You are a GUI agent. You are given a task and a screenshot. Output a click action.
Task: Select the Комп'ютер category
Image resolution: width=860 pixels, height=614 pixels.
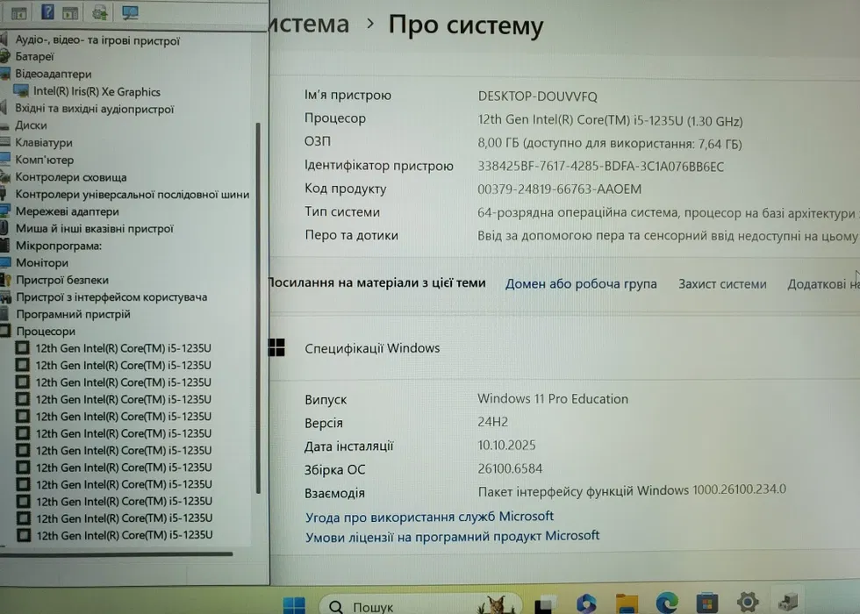pos(45,160)
